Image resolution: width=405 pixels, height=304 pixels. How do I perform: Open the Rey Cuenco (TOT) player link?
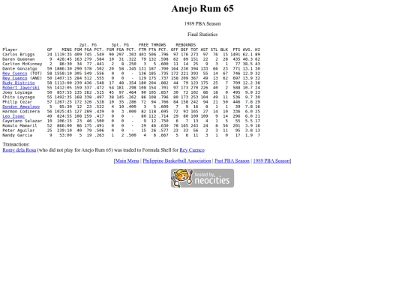pos(15,74)
